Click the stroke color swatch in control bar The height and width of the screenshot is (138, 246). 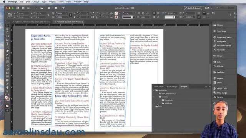point(116,17)
